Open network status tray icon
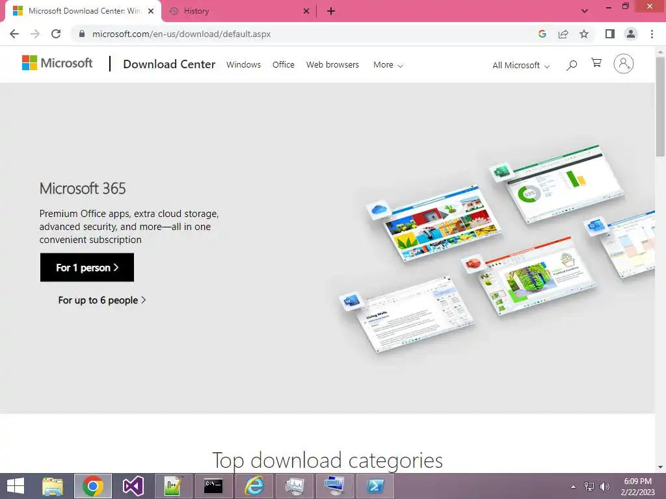Image resolution: width=666 pixels, height=499 pixels. (589, 486)
